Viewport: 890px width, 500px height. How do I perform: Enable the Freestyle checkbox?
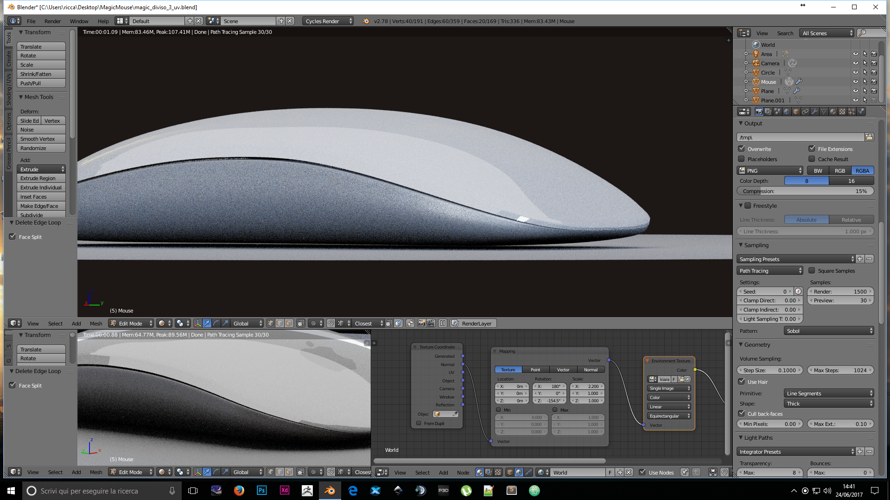pos(748,206)
